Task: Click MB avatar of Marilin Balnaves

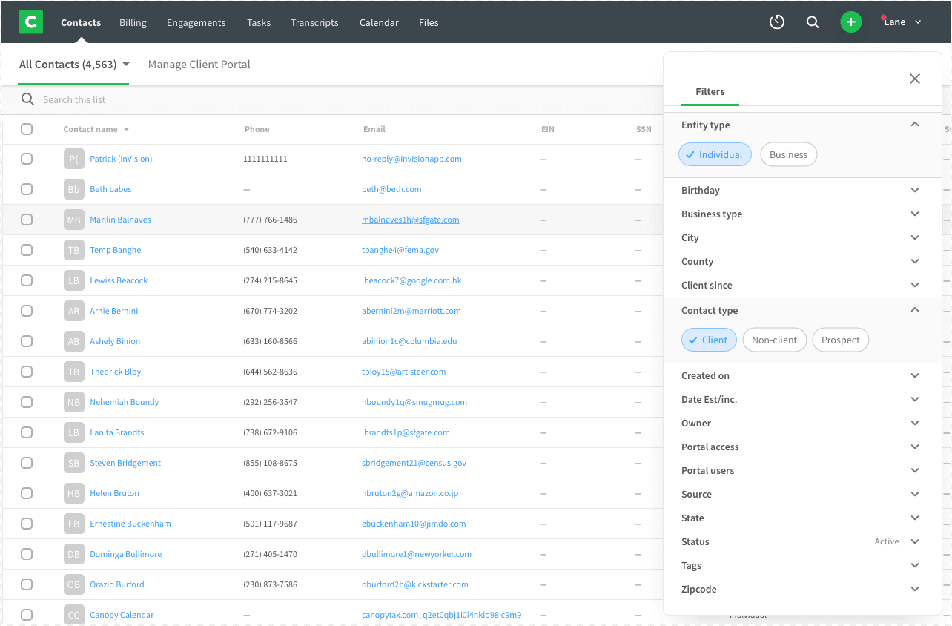Action: [73, 220]
